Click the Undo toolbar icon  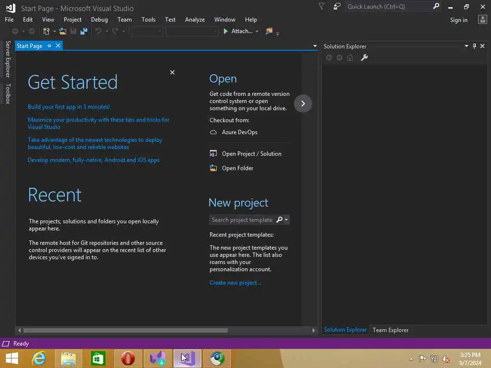tap(98, 31)
